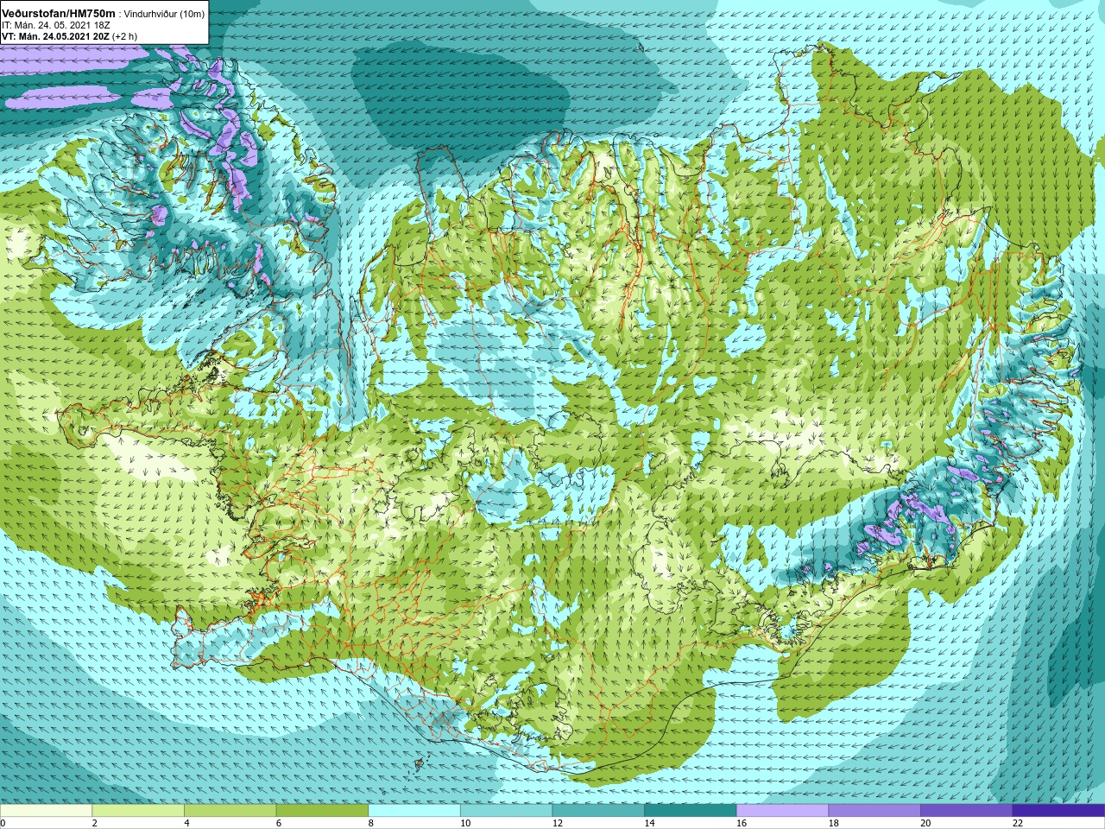
Task: Click the legend scale label '8'
Action: coord(370,823)
